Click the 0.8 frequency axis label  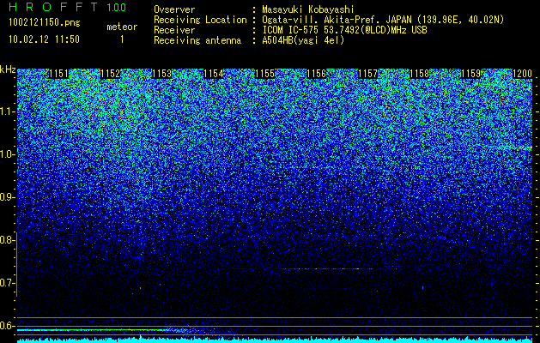[x=7, y=240]
